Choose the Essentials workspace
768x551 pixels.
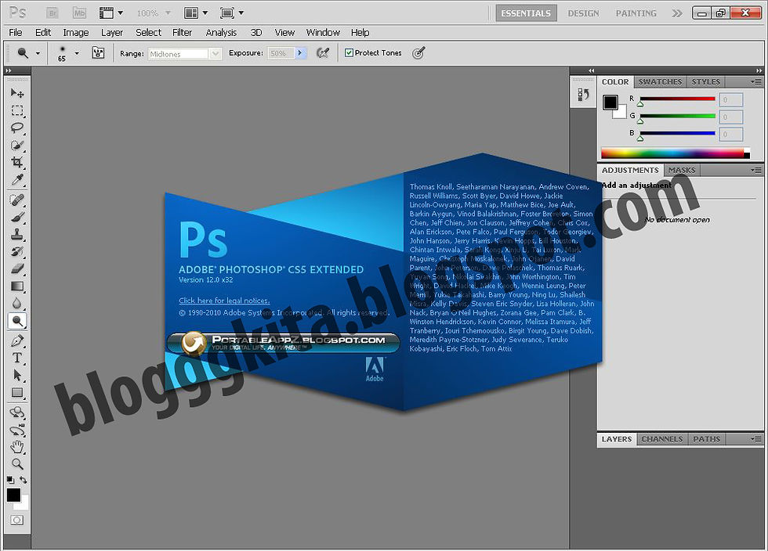click(x=526, y=13)
